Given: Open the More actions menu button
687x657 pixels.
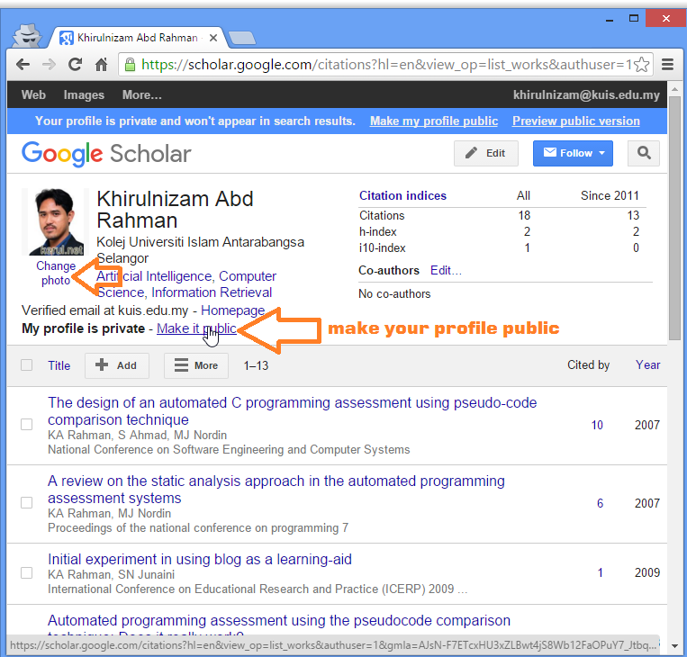Looking at the screenshot, I should tap(196, 365).
